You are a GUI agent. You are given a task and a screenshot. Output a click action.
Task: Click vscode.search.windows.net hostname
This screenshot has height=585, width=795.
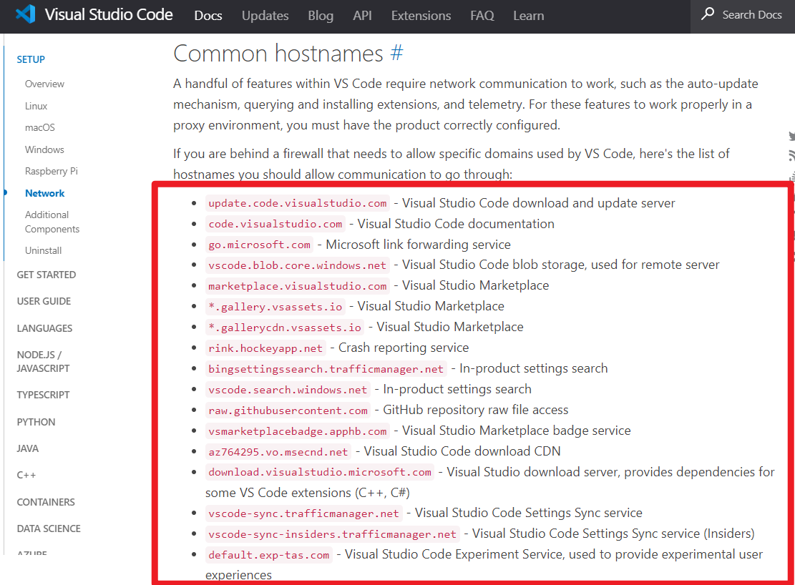click(x=288, y=390)
